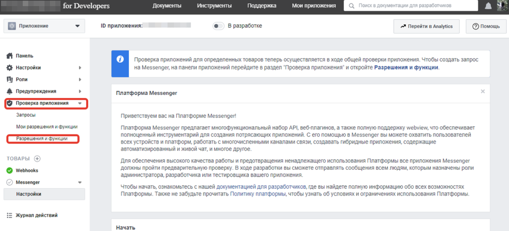The width and height of the screenshot is (509, 231).
Task: Click the Webhooks green checkmark icon
Action: [x=10, y=170]
